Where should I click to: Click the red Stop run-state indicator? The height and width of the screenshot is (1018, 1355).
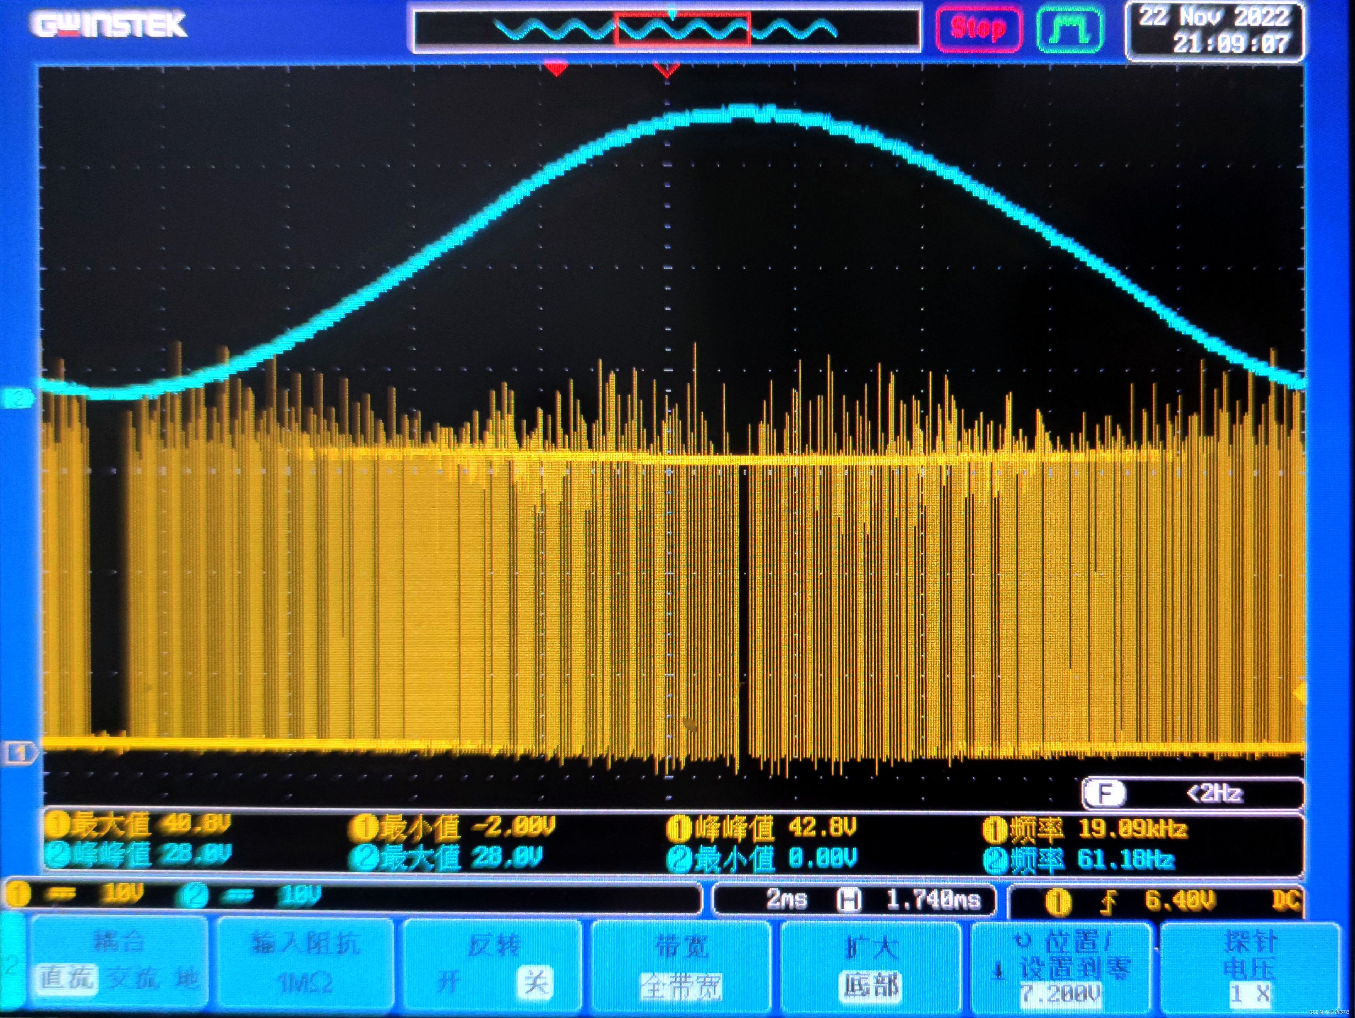click(x=978, y=28)
